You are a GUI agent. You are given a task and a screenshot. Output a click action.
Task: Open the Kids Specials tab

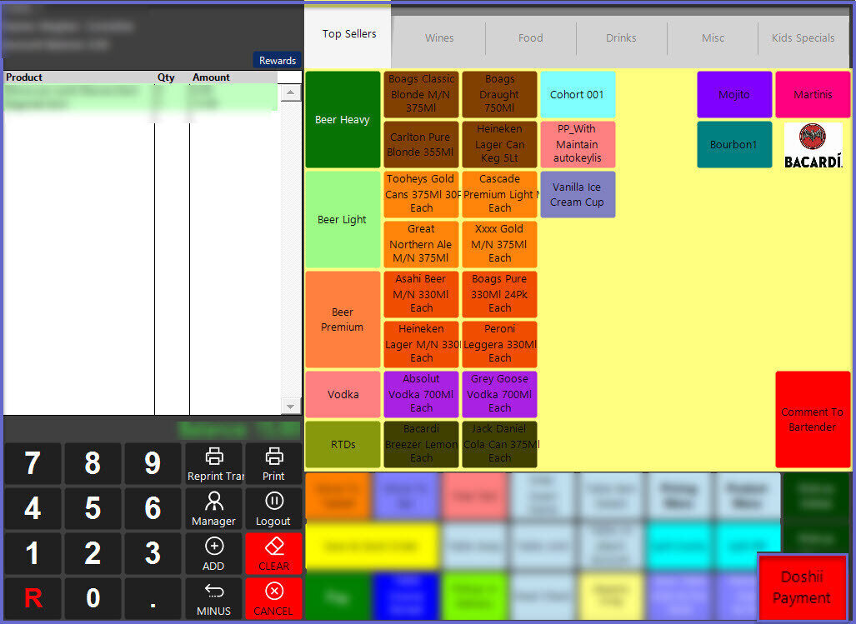click(803, 38)
